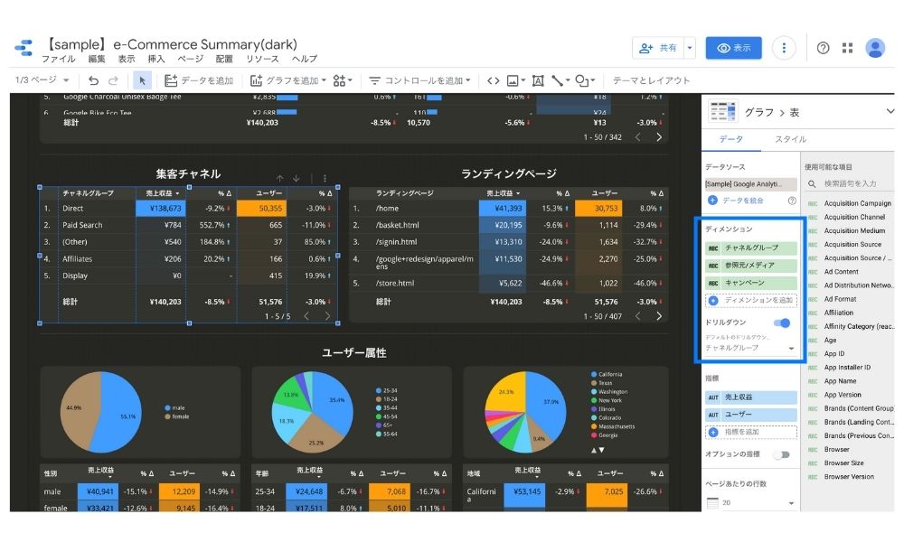Screen dimensions: 904x542
Task: Click the Looker Studio logo icon
Action: [x=24, y=48]
